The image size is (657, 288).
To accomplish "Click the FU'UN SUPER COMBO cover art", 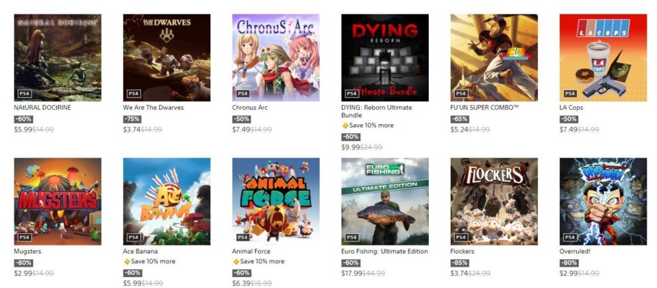I will pos(494,58).
